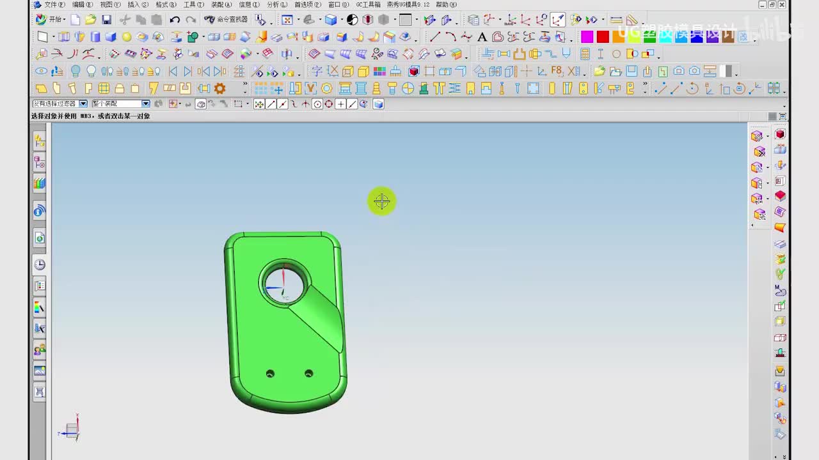Open the 命令查找器 command finder
The image size is (819, 460).
(226, 20)
